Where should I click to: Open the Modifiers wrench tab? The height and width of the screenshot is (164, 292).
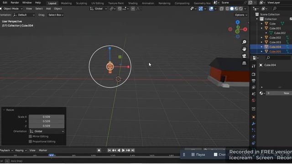pyautogui.click(x=254, y=123)
